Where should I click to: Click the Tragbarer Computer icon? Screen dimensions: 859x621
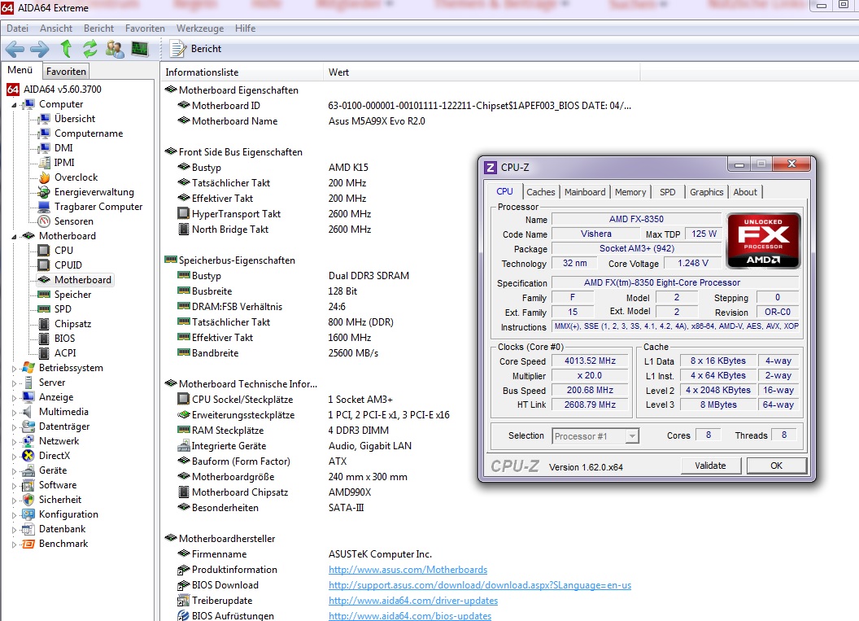[44, 207]
